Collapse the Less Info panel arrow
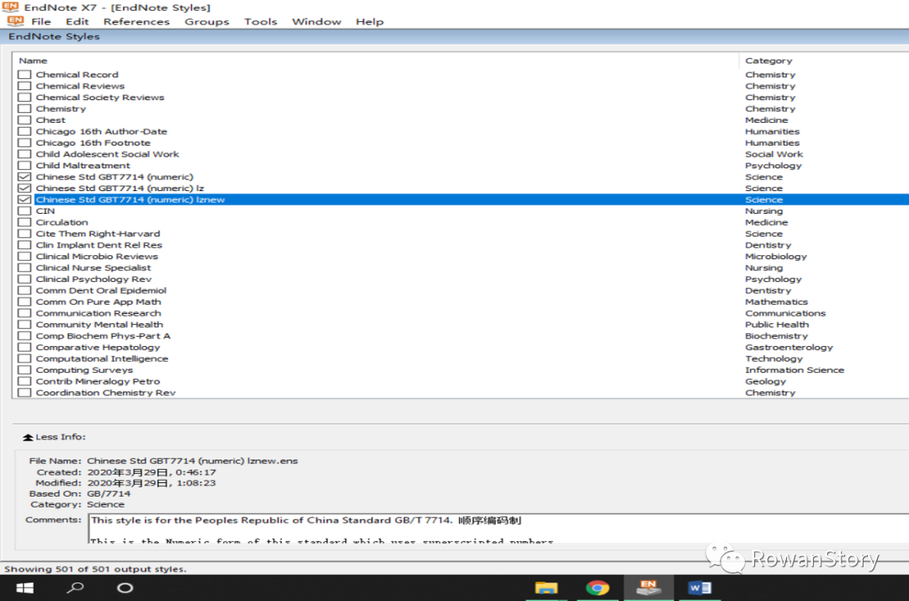 [x=28, y=437]
